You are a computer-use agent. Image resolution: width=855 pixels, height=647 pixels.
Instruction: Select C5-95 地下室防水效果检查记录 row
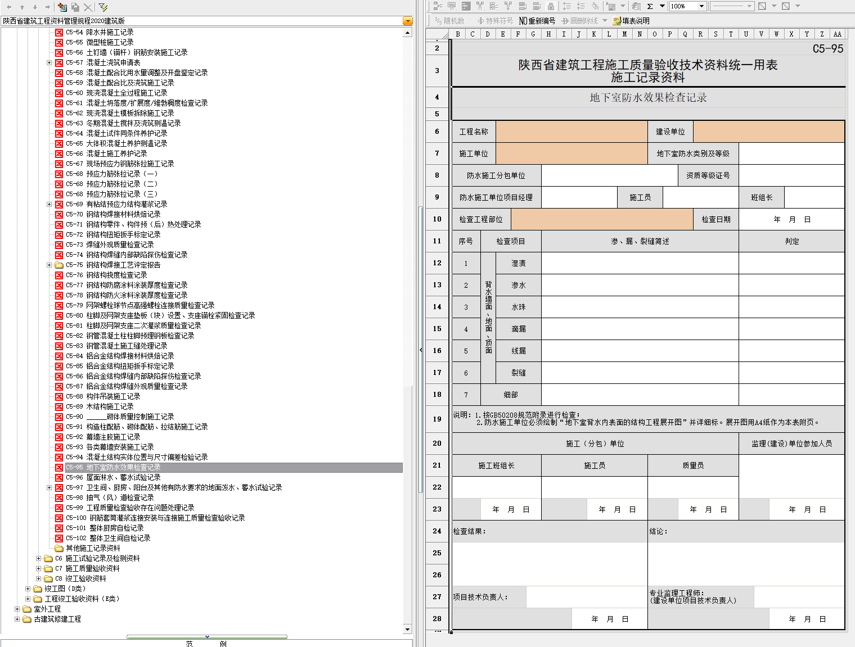[x=234, y=467]
